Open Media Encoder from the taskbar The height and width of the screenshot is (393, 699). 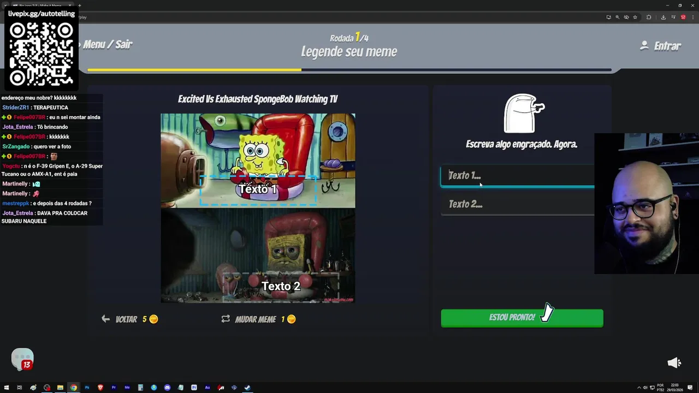127,388
